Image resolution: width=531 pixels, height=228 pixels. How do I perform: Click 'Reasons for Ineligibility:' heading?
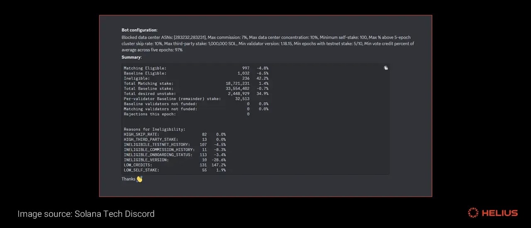(x=154, y=129)
